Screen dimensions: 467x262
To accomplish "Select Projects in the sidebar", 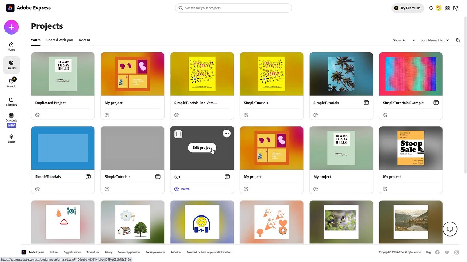I will tap(11, 65).
